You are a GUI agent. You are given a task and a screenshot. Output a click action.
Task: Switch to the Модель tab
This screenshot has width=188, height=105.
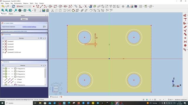11,14
